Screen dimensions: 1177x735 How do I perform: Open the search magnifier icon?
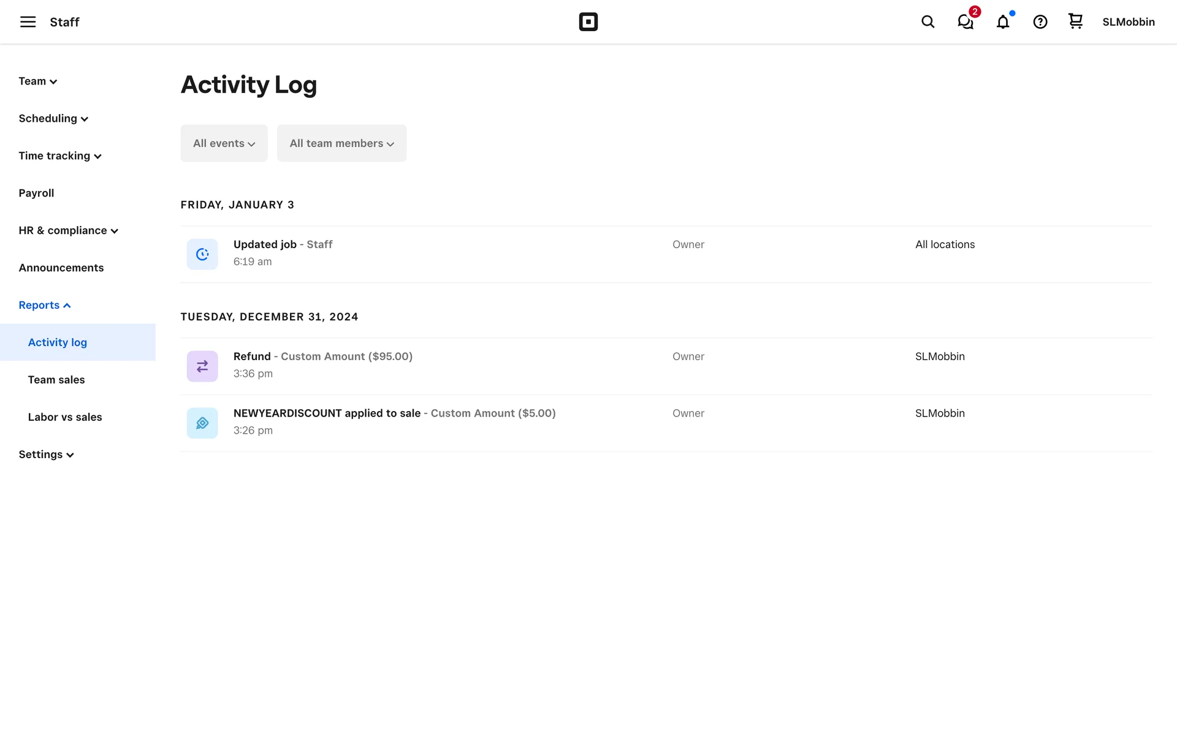[928, 22]
